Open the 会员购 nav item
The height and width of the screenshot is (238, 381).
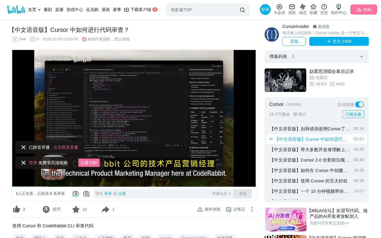[92, 10]
